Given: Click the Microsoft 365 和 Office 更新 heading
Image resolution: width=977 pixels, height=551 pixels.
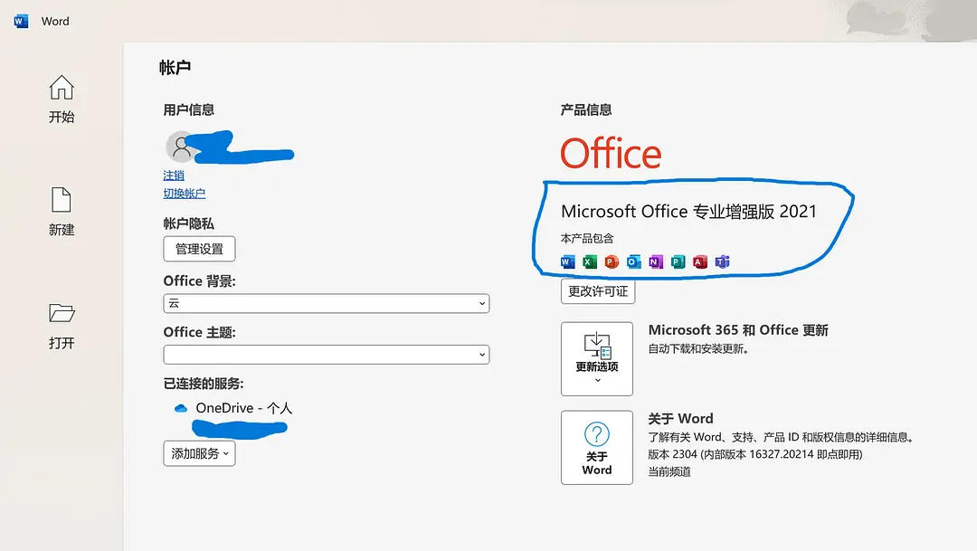Looking at the screenshot, I should [738, 330].
